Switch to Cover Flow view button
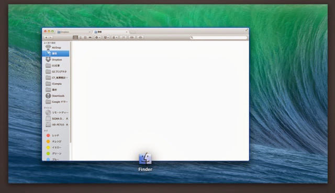Image resolution: width=335 pixels, height=193 pixels. tap(90, 37)
